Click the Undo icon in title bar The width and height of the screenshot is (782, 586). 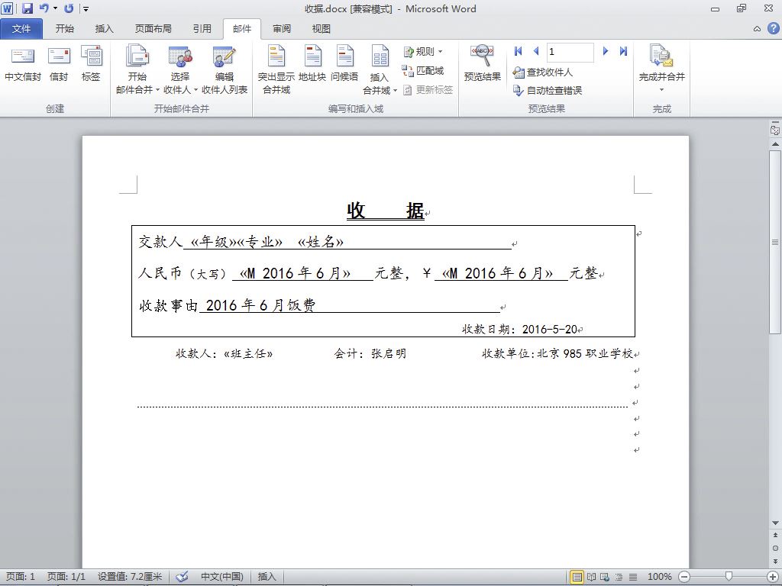44,8
